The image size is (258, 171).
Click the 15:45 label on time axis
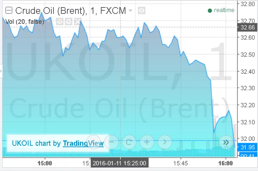coord(180,164)
